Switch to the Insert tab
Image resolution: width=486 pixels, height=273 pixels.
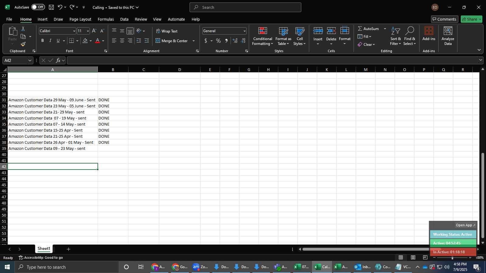point(43,19)
